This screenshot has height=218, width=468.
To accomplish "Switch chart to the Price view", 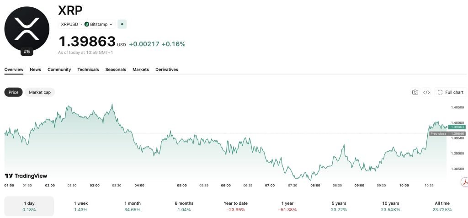I will (x=13, y=92).
